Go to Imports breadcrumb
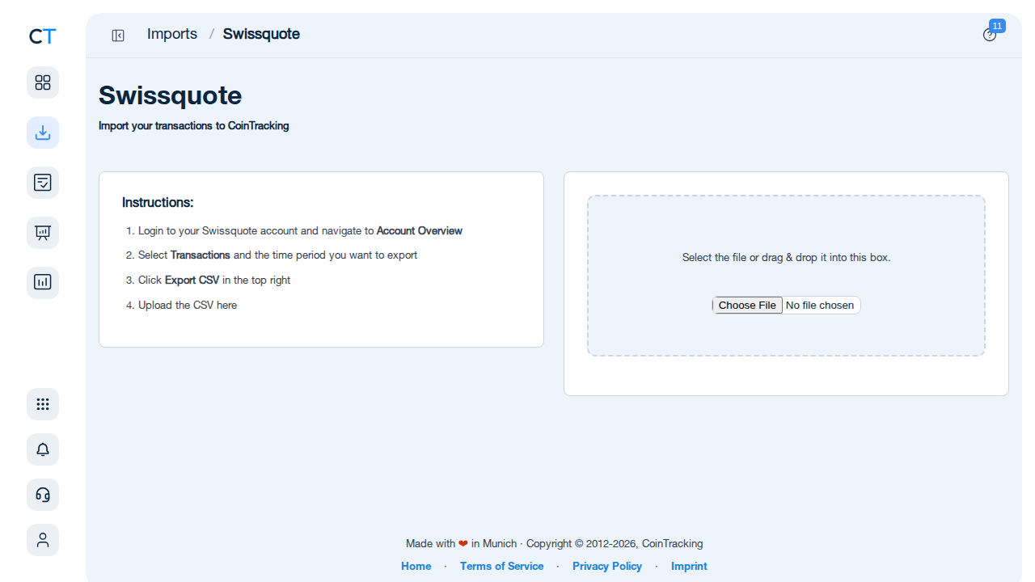 172,34
